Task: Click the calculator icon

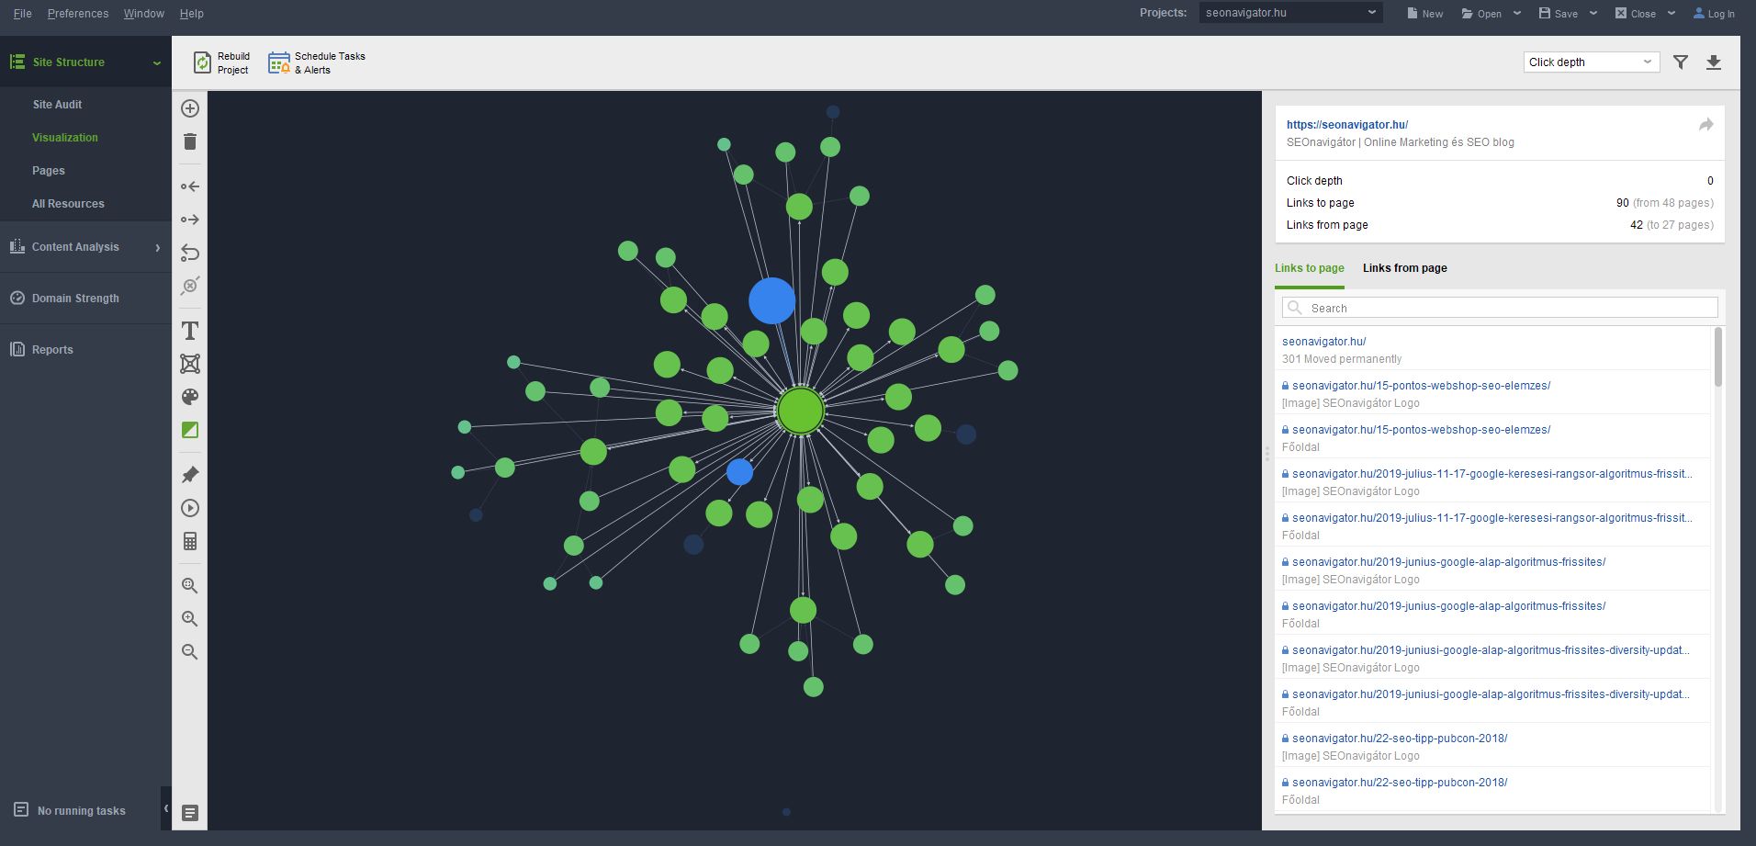Action: tap(190, 541)
